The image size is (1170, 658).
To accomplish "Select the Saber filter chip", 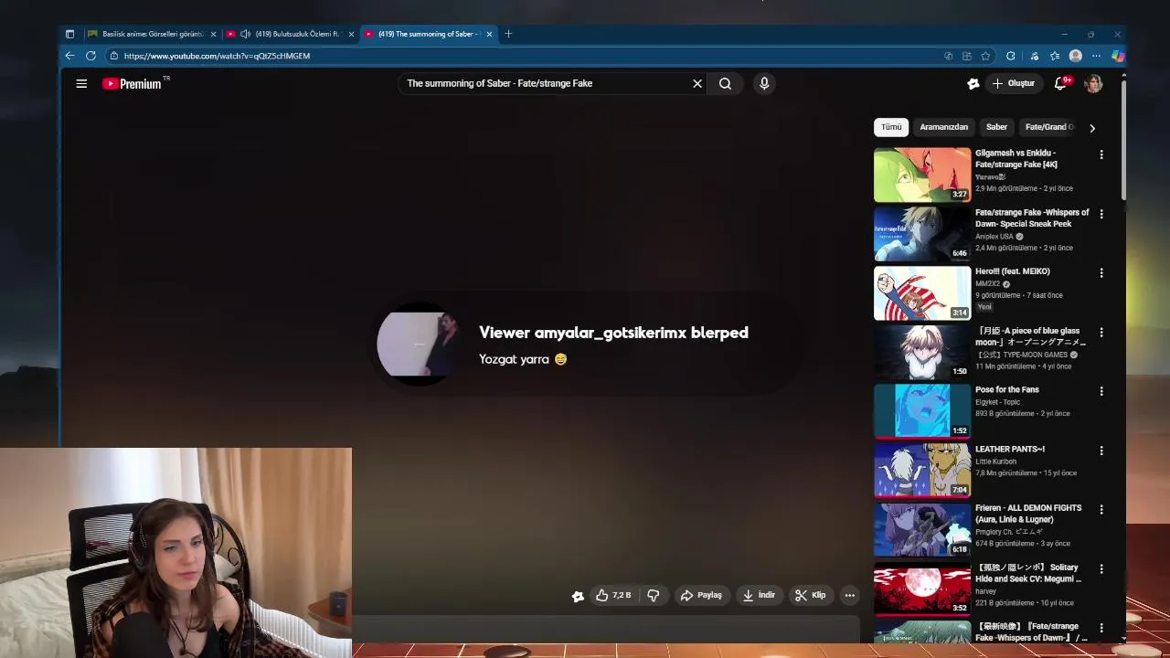I will pyautogui.click(x=996, y=127).
